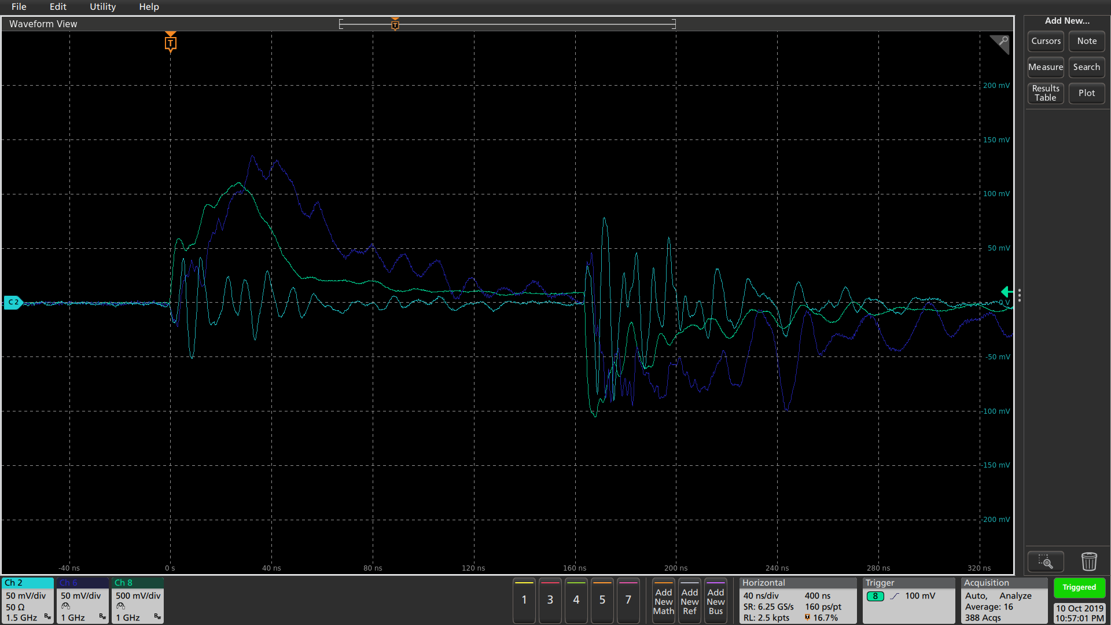Image resolution: width=1111 pixels, height=625 pixels.
Task: Click the C2 channel ground handle
Action: (13, 302)
